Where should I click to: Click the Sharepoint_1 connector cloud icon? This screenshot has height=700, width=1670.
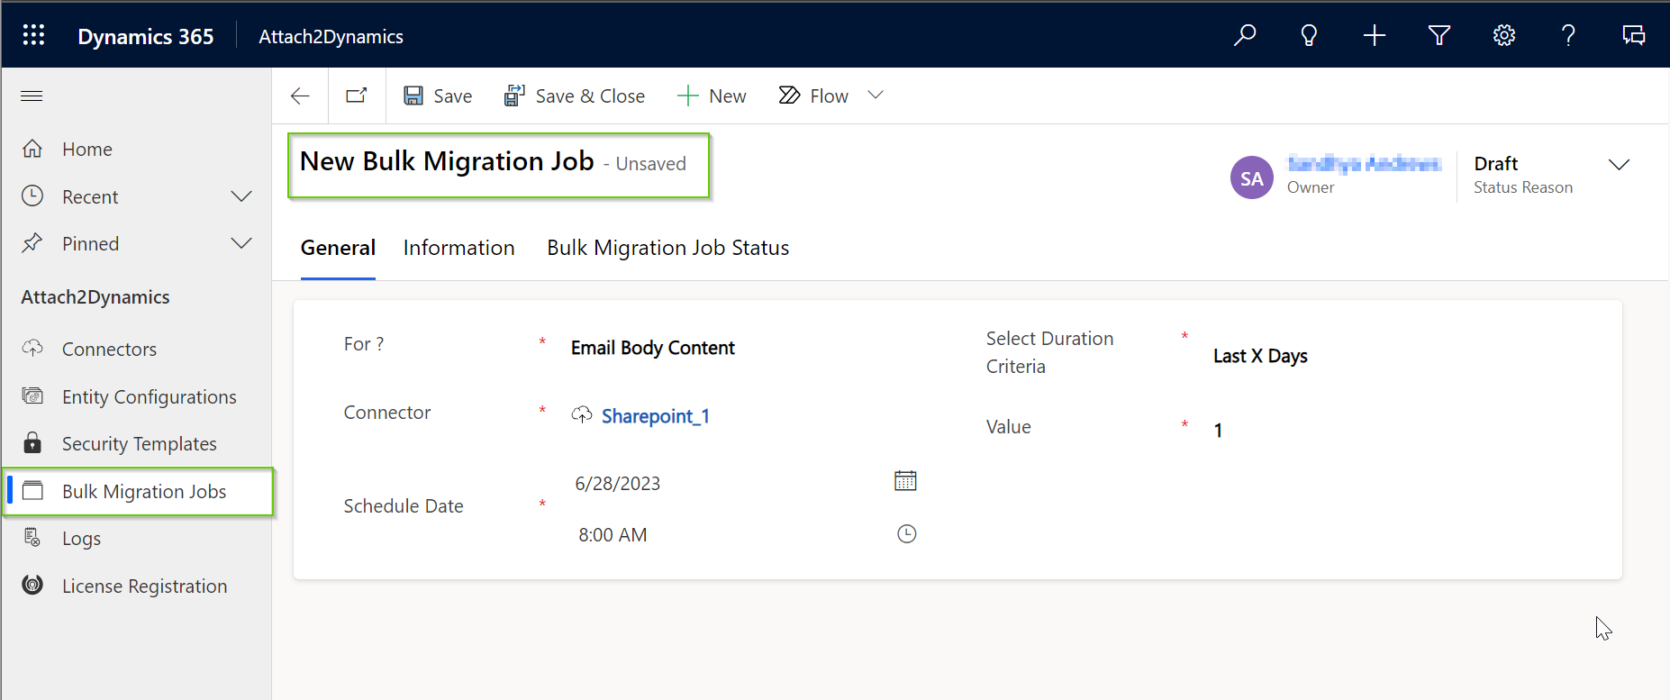pos(582,414)
